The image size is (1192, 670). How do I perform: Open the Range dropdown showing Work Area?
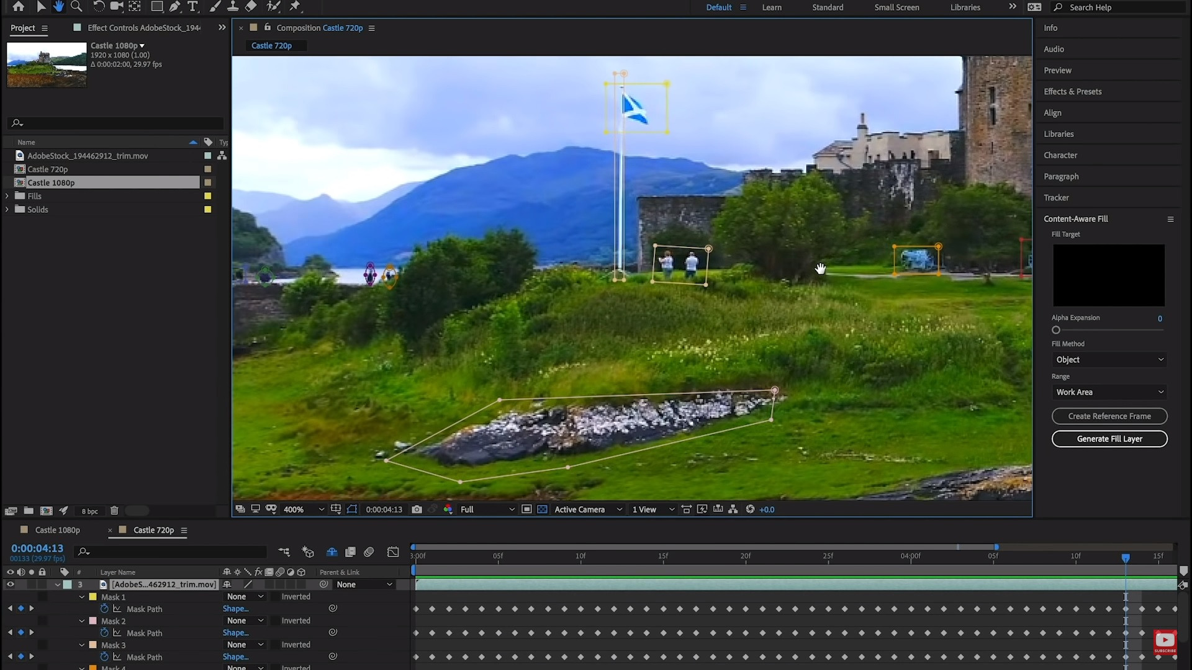[1109, 391]
